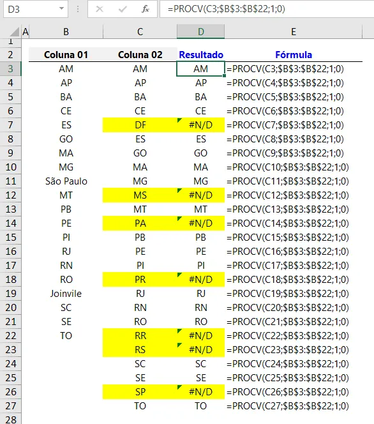Click the fill handle of cell D3

click(224, 76)
